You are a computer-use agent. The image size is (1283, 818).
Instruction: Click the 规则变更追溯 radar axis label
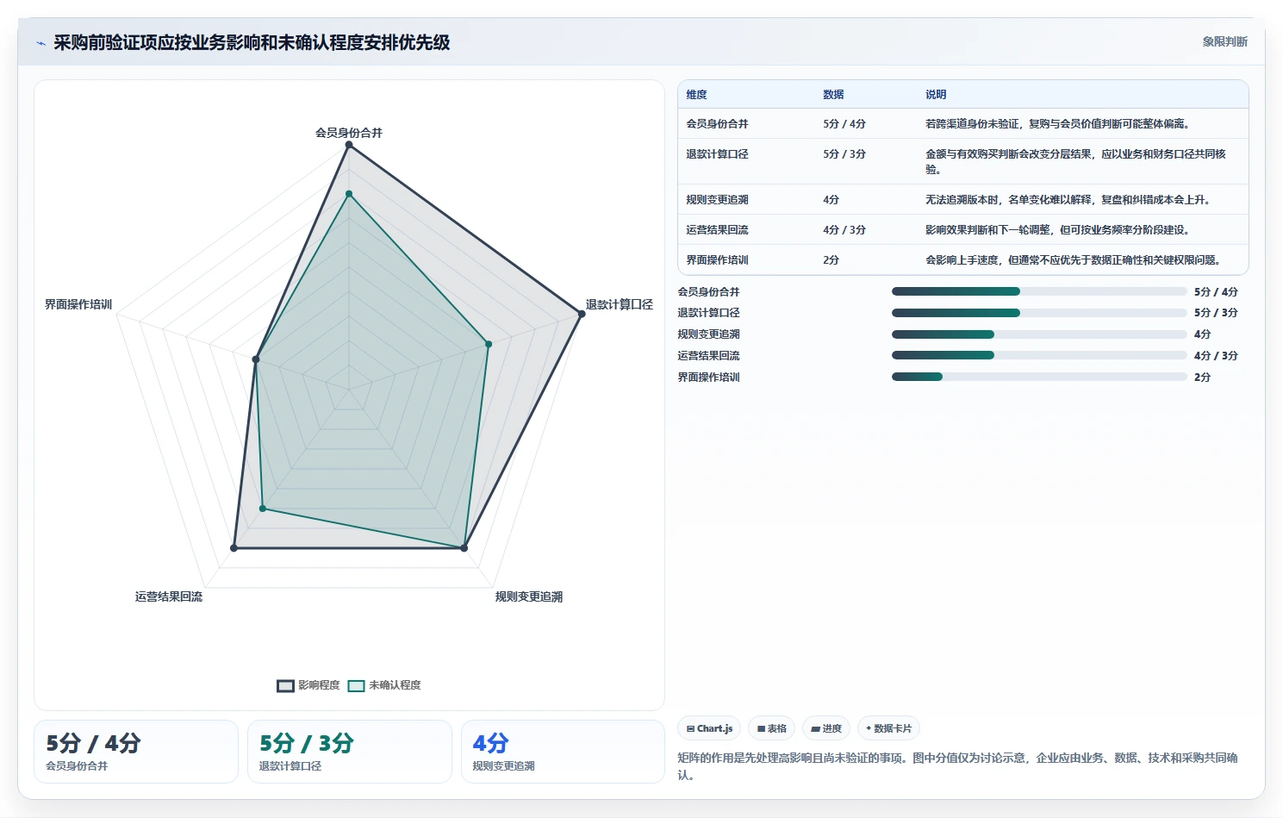click(x=529, y=596)
